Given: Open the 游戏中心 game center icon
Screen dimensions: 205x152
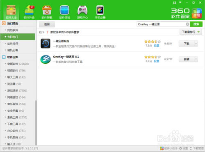Looking at the screenshot, I should click(x=82, y=12).
